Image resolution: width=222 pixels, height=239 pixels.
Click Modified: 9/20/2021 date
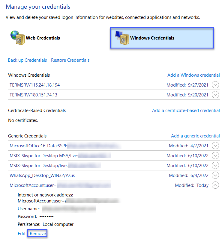click(x=187, y=95)
